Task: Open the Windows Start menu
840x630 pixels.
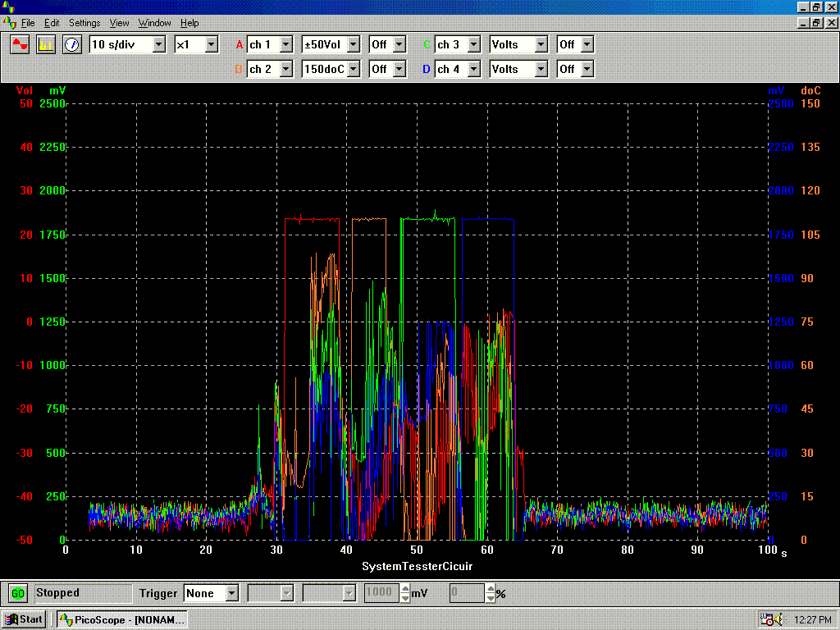Action: click(24, 619)
